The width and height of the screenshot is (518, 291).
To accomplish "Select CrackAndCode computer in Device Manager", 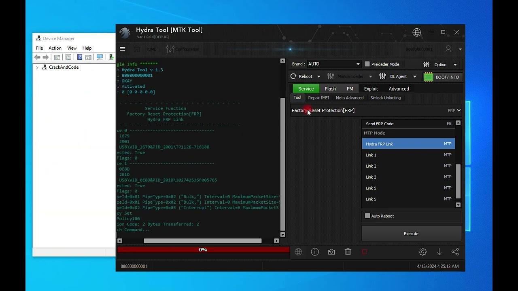I will tap(60, 67).
